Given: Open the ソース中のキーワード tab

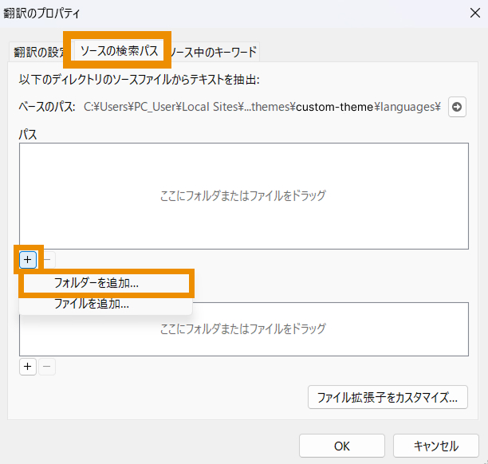Looking at the screenshot, I should [214, 52].
